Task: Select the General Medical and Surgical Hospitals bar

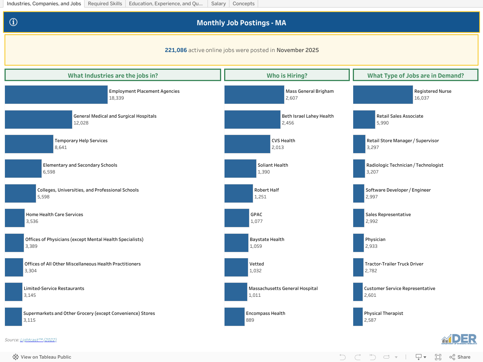Action: 38,120
